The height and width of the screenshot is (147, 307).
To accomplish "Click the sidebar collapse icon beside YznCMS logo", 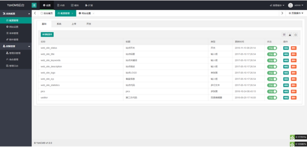I will point(34,5).
